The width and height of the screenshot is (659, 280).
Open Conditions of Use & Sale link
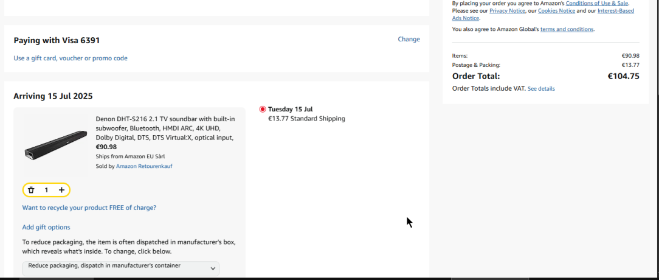tap(597, 3)
